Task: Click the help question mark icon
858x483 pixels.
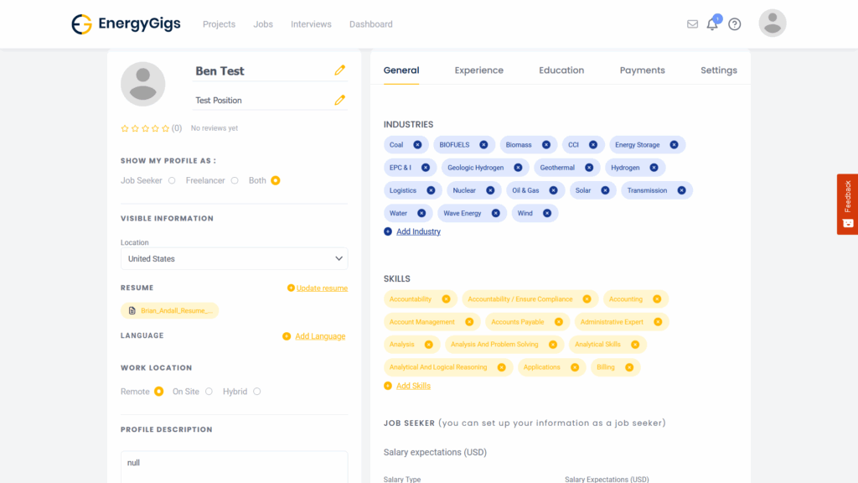Action: pyautogui.click(x=735, y=24)
